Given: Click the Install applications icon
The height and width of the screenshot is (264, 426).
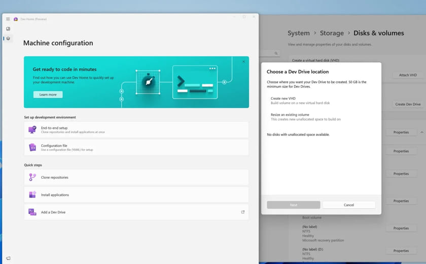Looking at the screenshot, I should tap(32, 195).
